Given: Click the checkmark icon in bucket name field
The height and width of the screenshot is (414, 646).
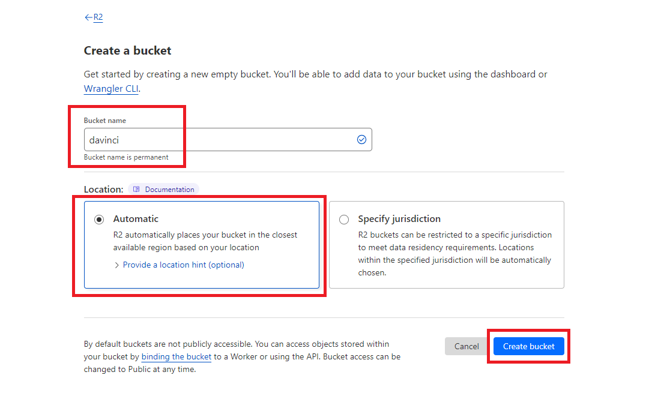Looking at the screenshot, I should [361, 140].
